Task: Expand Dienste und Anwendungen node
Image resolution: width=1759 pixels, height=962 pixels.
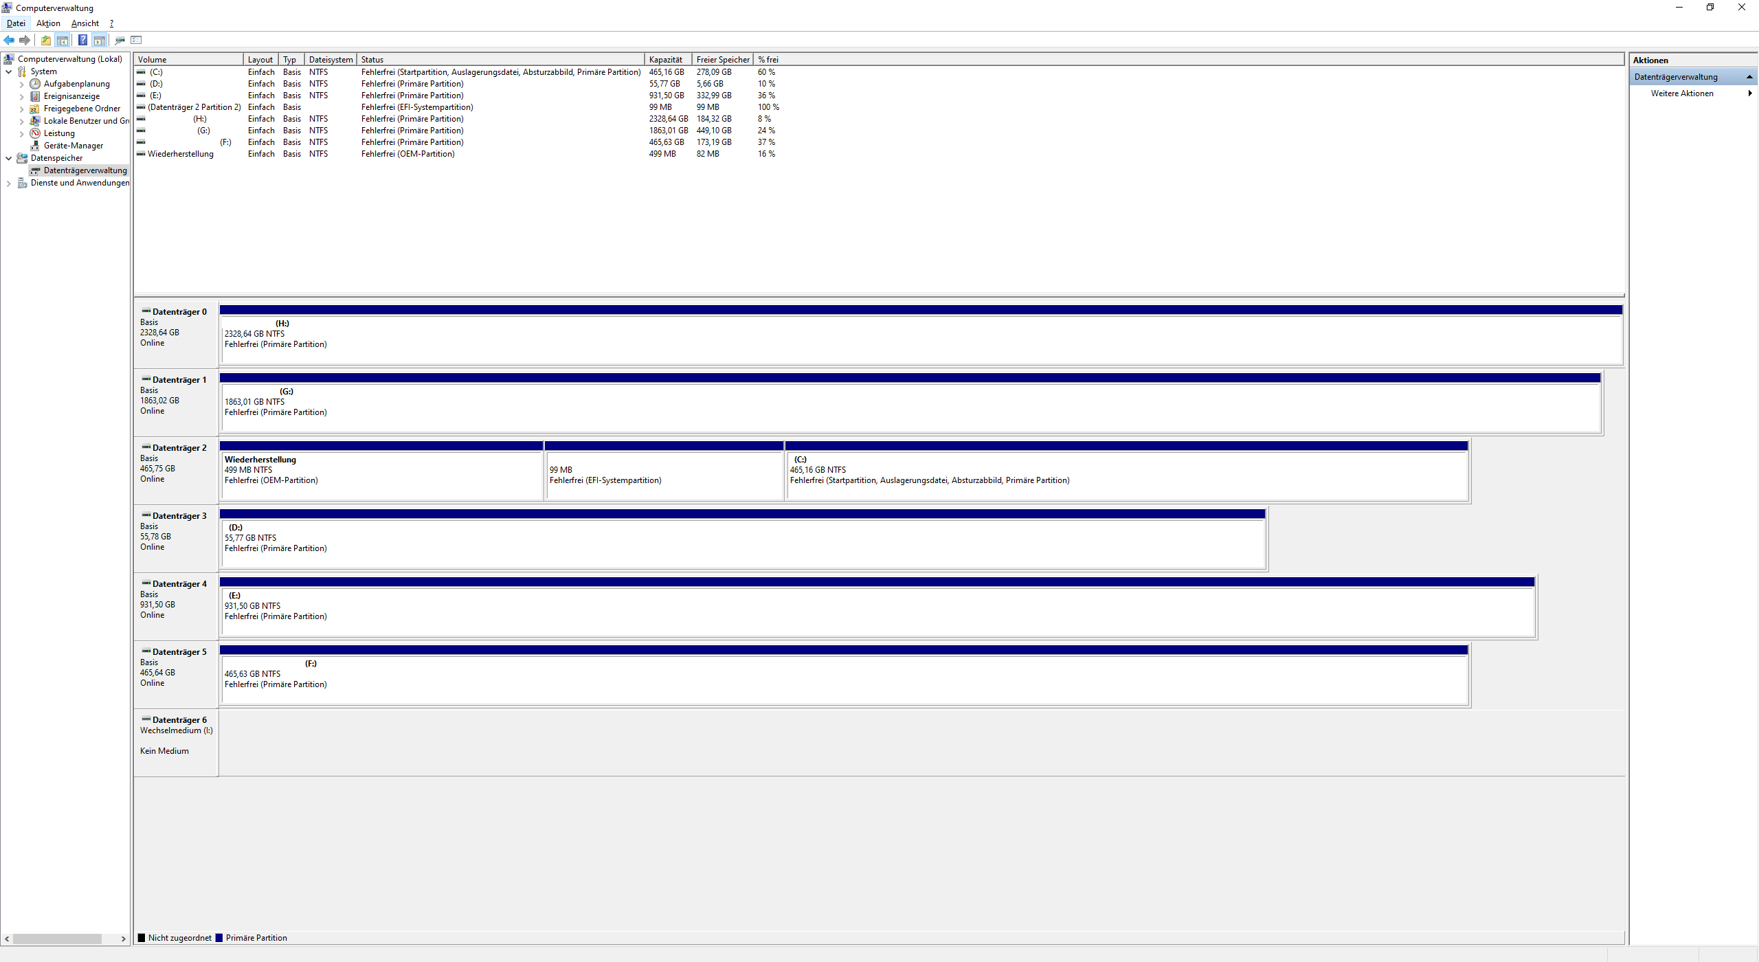Action: (x=8, y=183)
